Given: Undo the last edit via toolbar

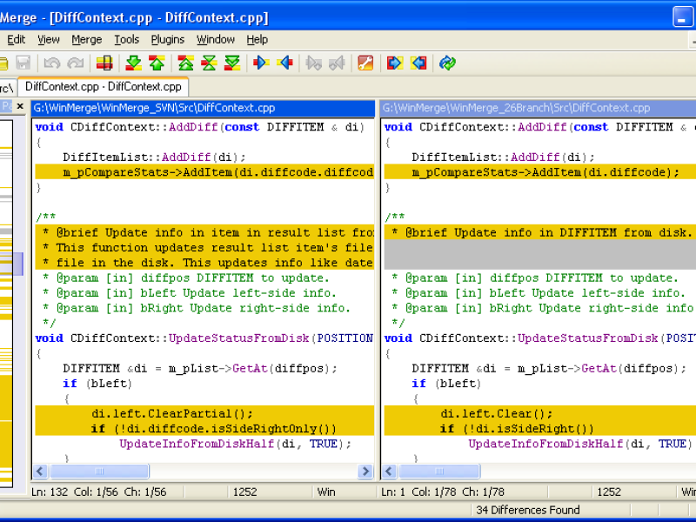Looking at the screenshot, I should (52, 63).
